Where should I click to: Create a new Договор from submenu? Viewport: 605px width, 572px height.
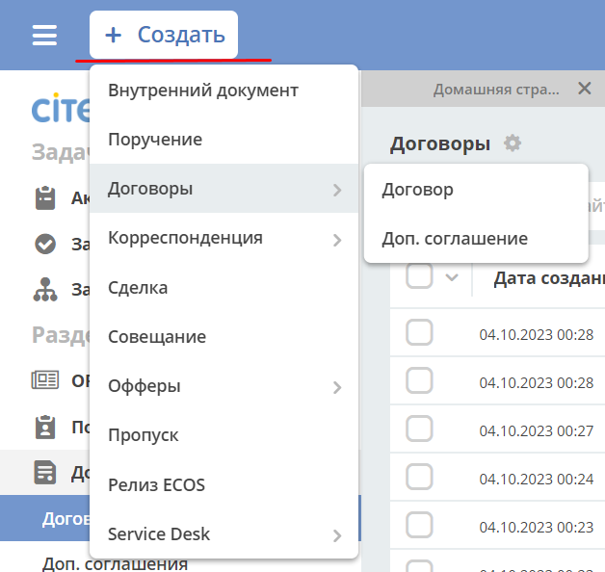(x=476, y=190)
